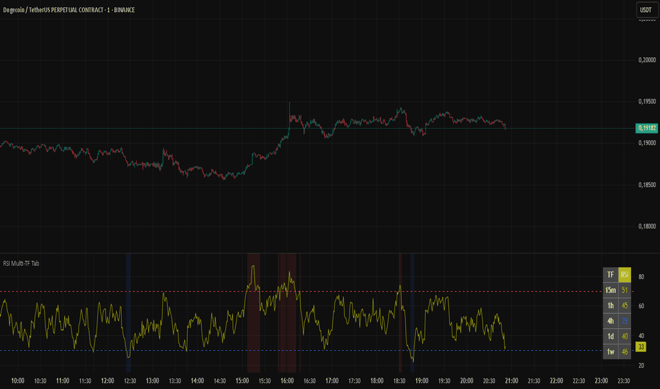Click the USDT currency button
This screenshot has height=389, width=660.
646,10
